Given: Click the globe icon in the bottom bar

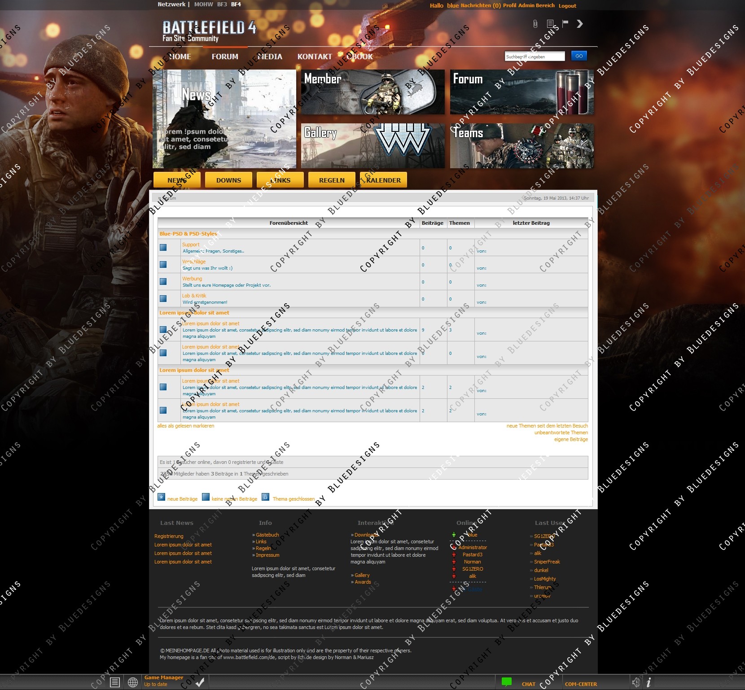Looking at the screenshot, I should (133, 682).
